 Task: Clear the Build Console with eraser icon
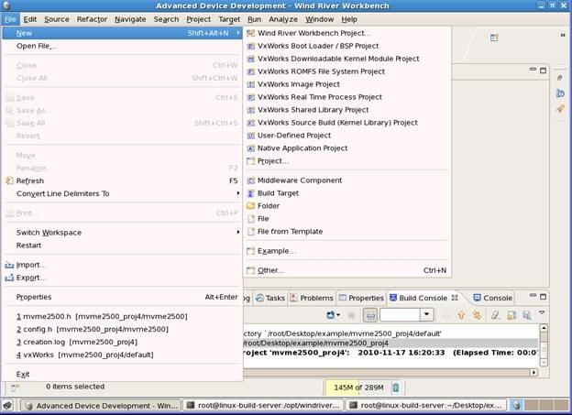coord(495,315)
